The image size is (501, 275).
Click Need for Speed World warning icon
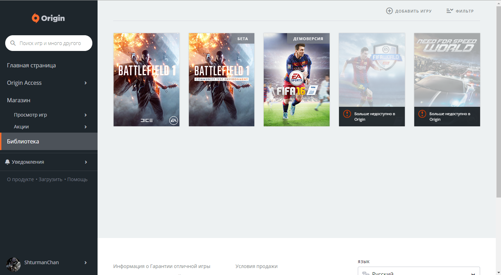tap(422, 114)
